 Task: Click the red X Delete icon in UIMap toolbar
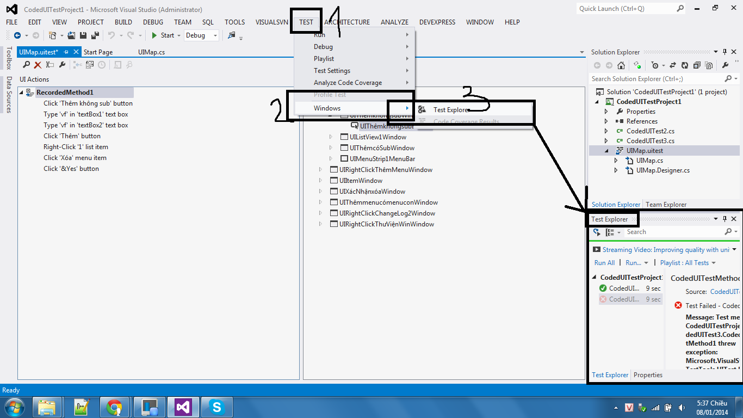coord(38,65)
